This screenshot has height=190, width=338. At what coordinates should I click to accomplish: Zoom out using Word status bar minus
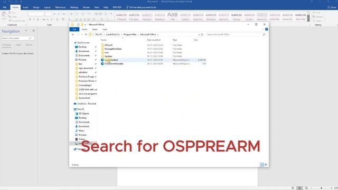click(311, 188)
